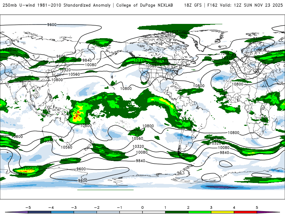The height and width of the screenshot is (214, 285).
Task: Click the '9600' contour label over the Arctic
Action: point(52,25)
